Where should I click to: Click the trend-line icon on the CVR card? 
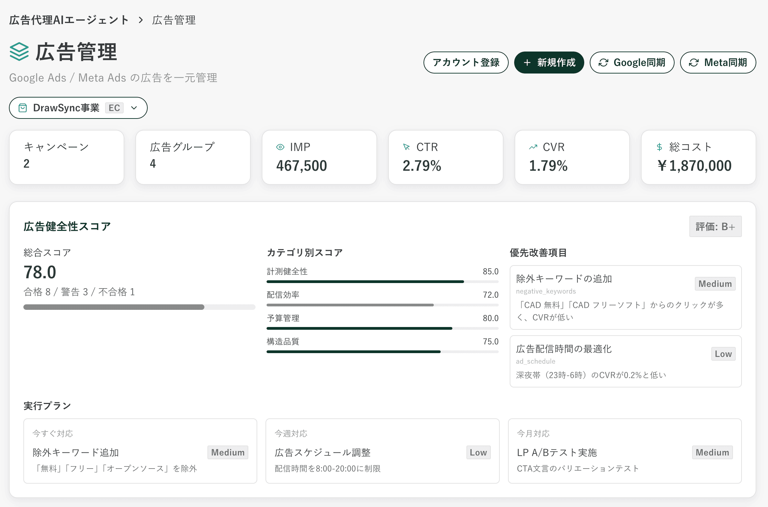coord(532,147)
